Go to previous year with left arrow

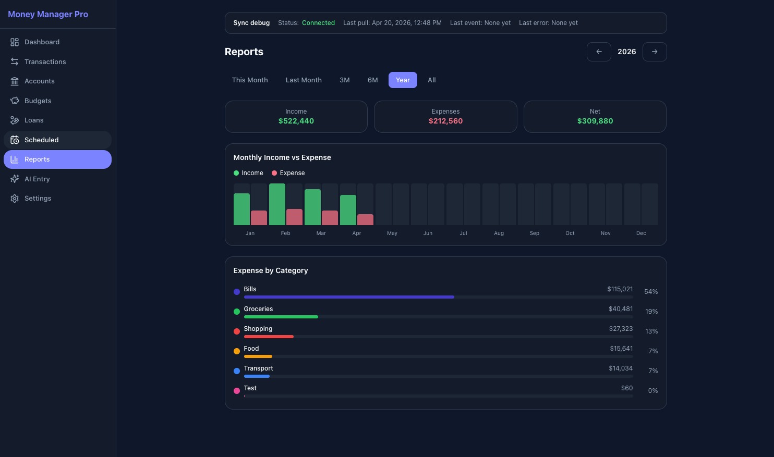point(599,52)
